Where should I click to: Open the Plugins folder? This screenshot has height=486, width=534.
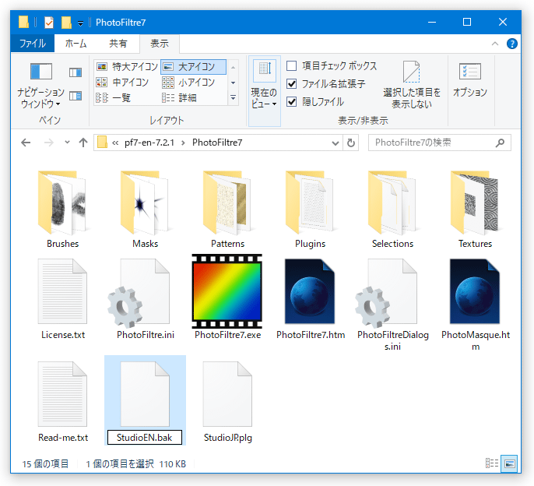tap(310, 202)
